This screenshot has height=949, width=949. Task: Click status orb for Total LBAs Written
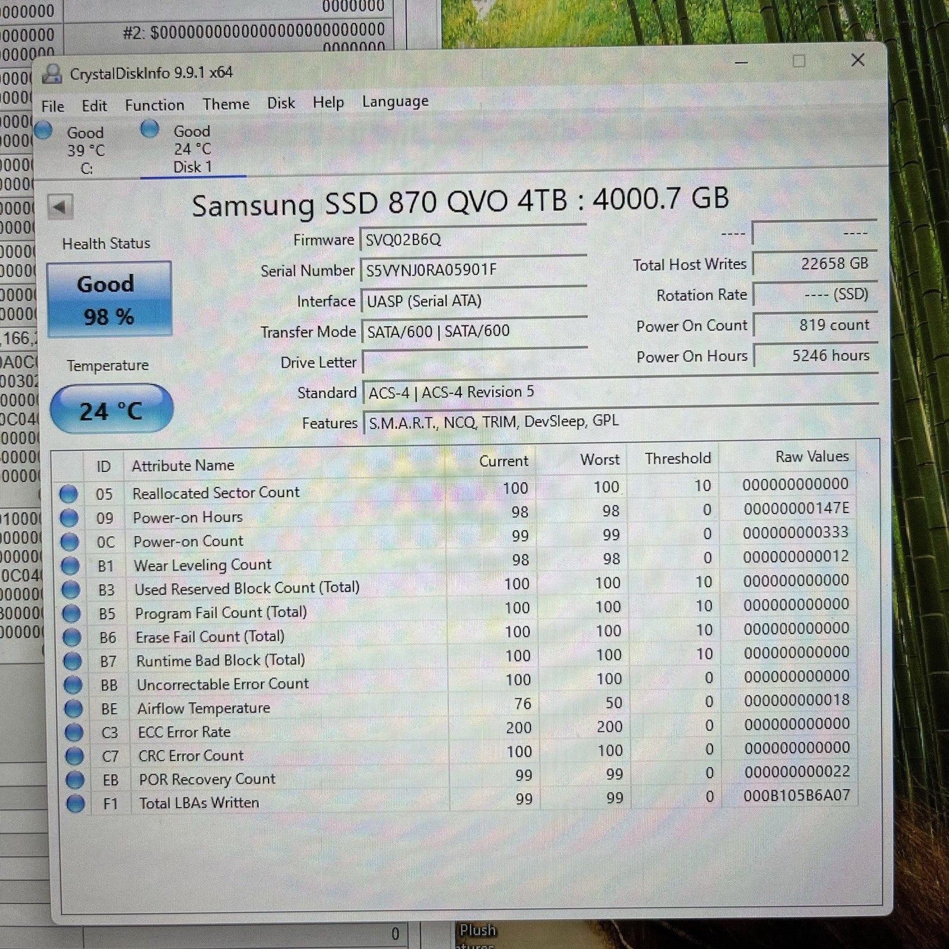pyautogui.click(x=76, y=803)
